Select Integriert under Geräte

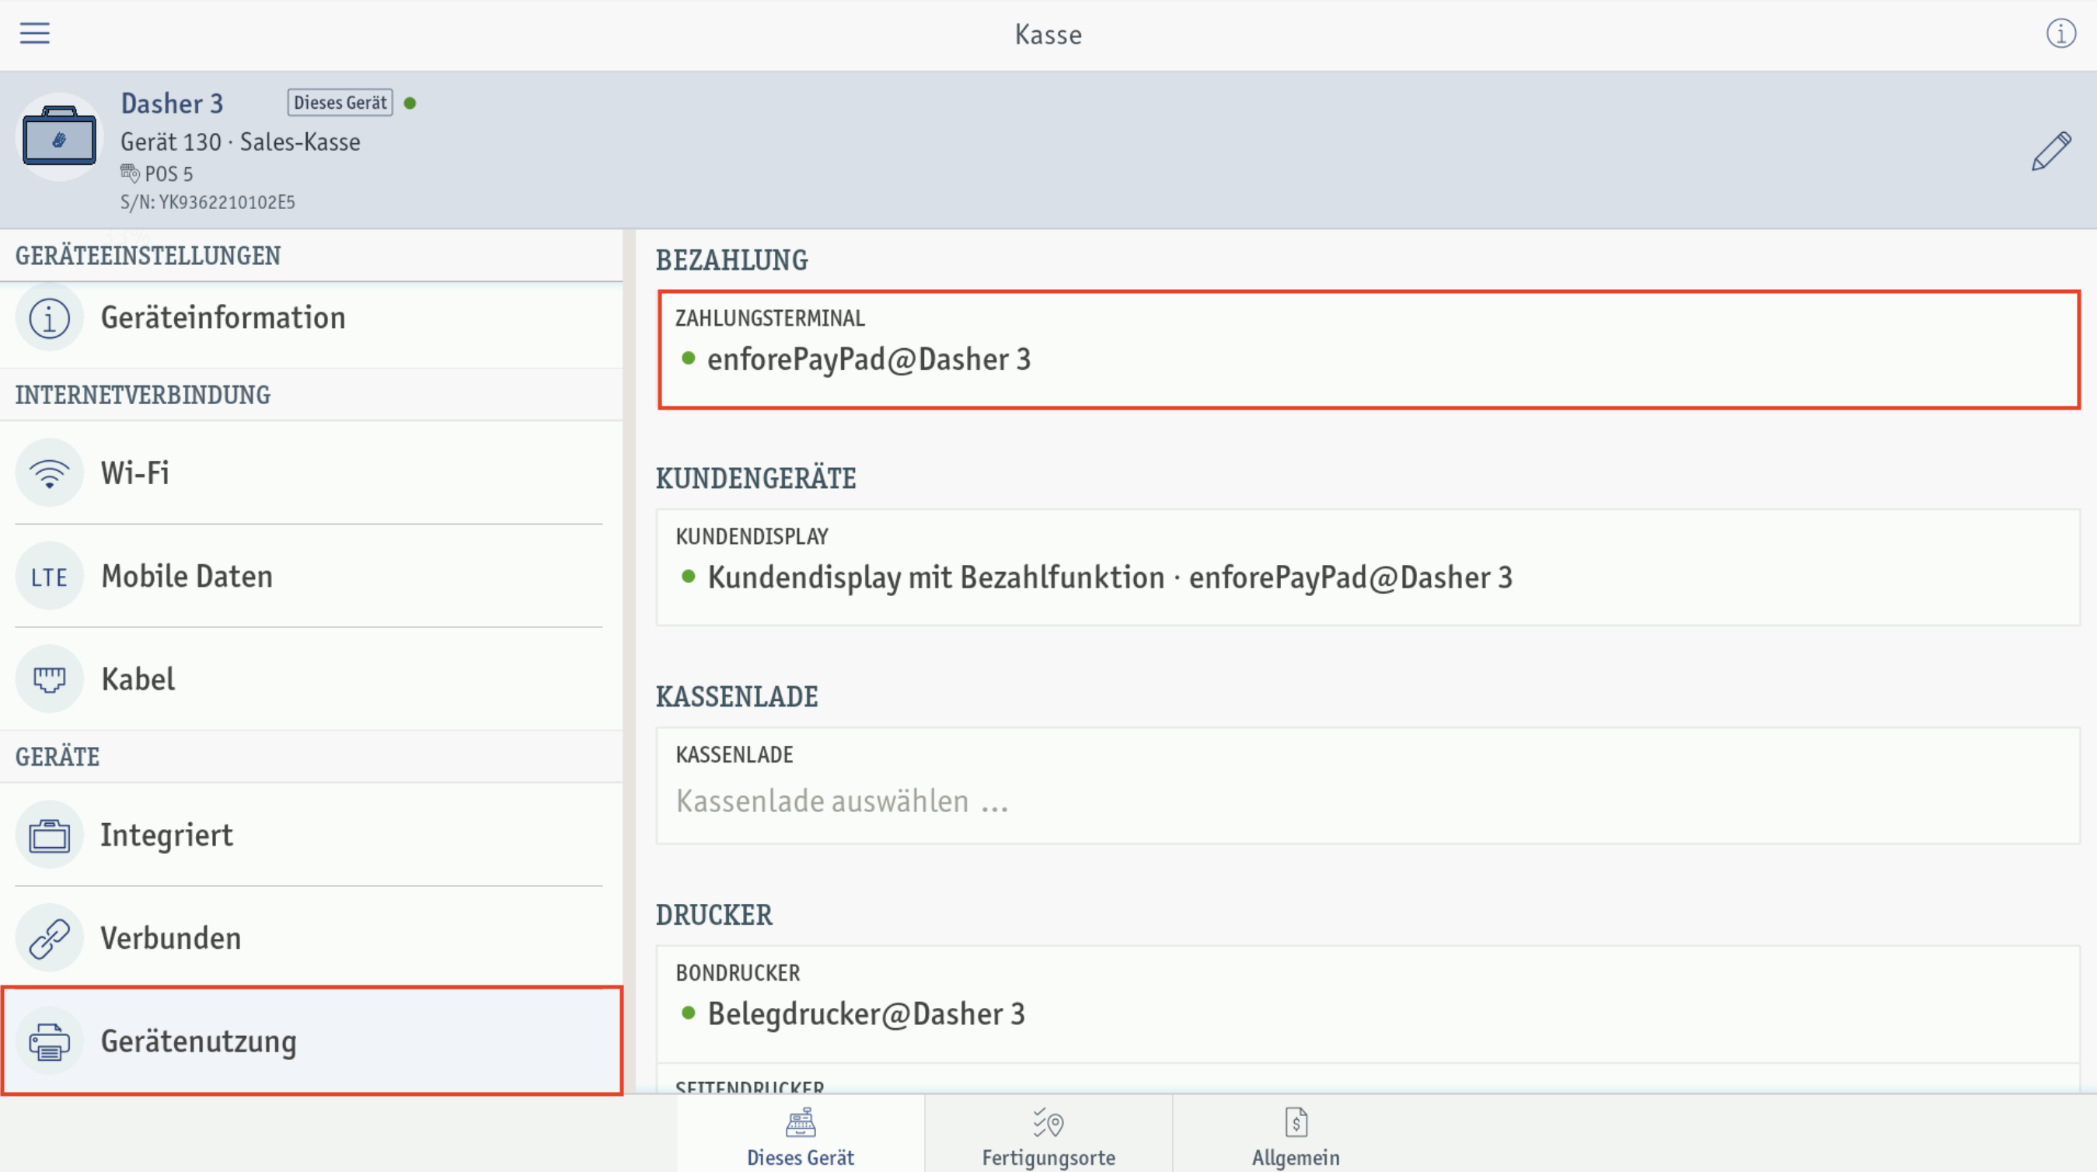point(311,835)
